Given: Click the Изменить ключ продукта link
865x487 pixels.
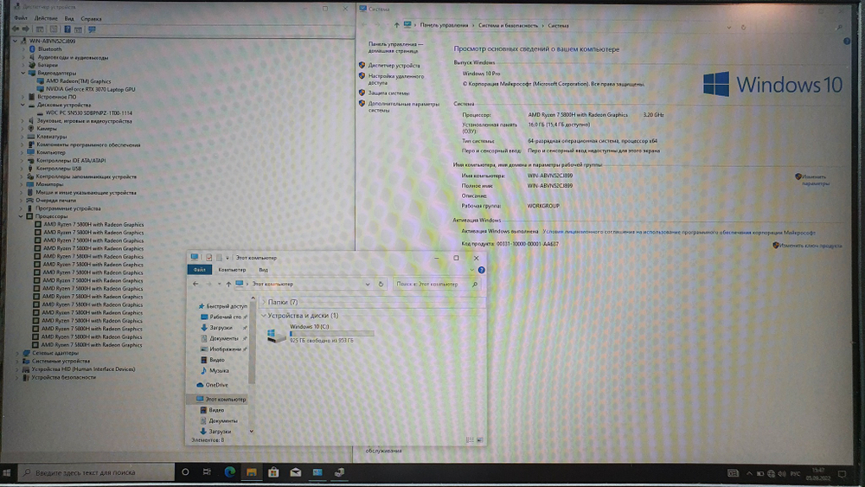Looking at the screenshot, I should [811, 246].
